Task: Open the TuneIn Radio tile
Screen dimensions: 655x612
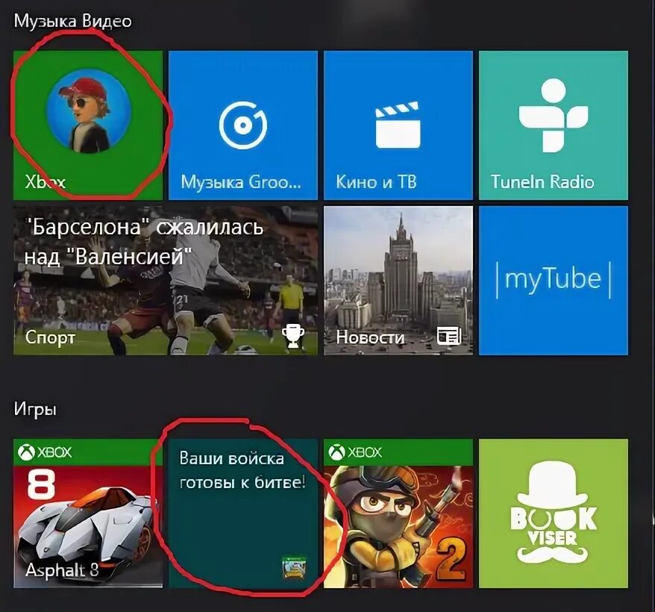Action: [x=554, y=125]
